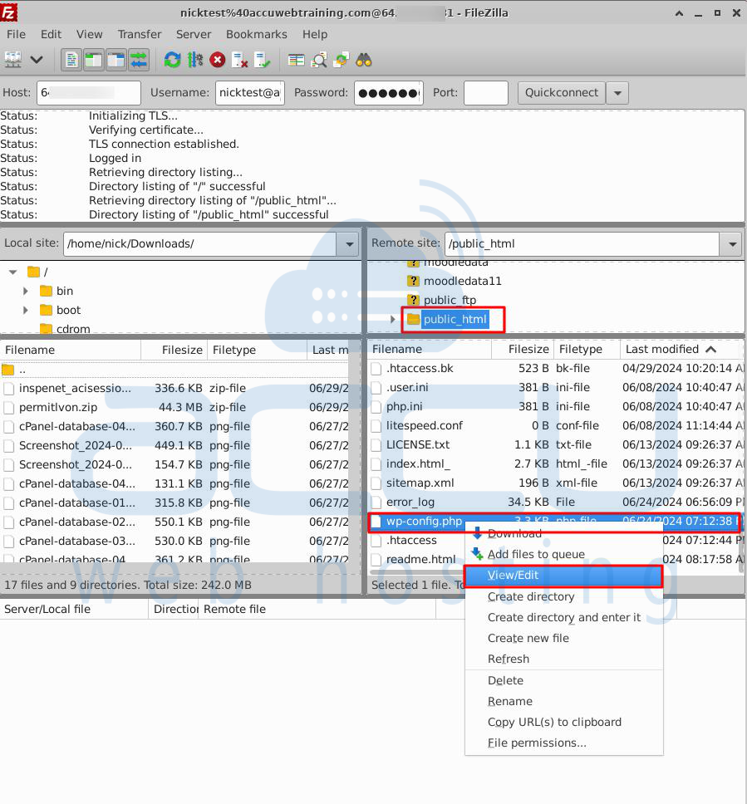
Task: Focus the Port input field
Action: 486,93
